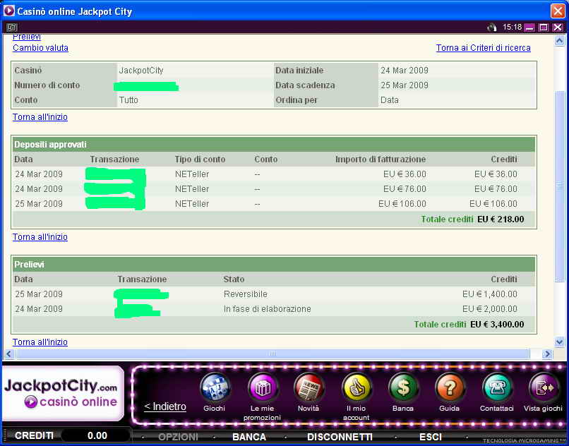Click the Reversibile withdrawal status
The height and width of the screenshot is (446, 569).
click(245, 294)
